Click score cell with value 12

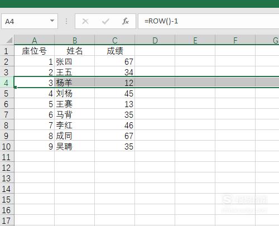coord(115,83)
